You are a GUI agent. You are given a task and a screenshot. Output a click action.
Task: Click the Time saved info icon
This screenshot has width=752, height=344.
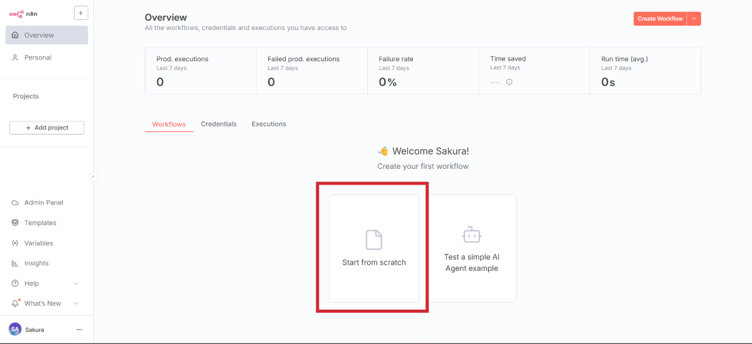pos(509,82)
